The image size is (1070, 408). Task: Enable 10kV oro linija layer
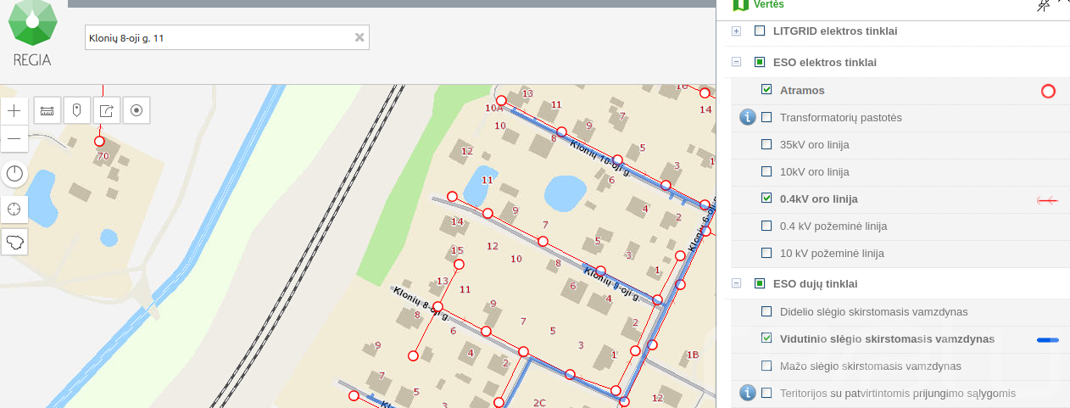766,171
